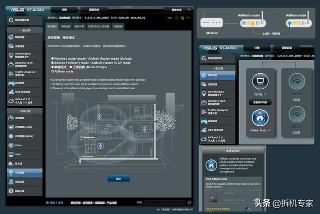Click 'AiMesh Node: 0' label in network map
The width and height of the screenshot is (320, 214).
(260, 130)
